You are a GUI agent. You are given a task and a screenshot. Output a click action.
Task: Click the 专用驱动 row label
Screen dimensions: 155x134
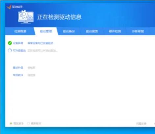click(x=18, y=75)
